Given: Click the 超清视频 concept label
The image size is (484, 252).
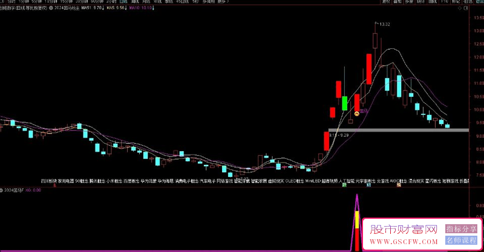Looking at the screenshot, I should 330,181.
